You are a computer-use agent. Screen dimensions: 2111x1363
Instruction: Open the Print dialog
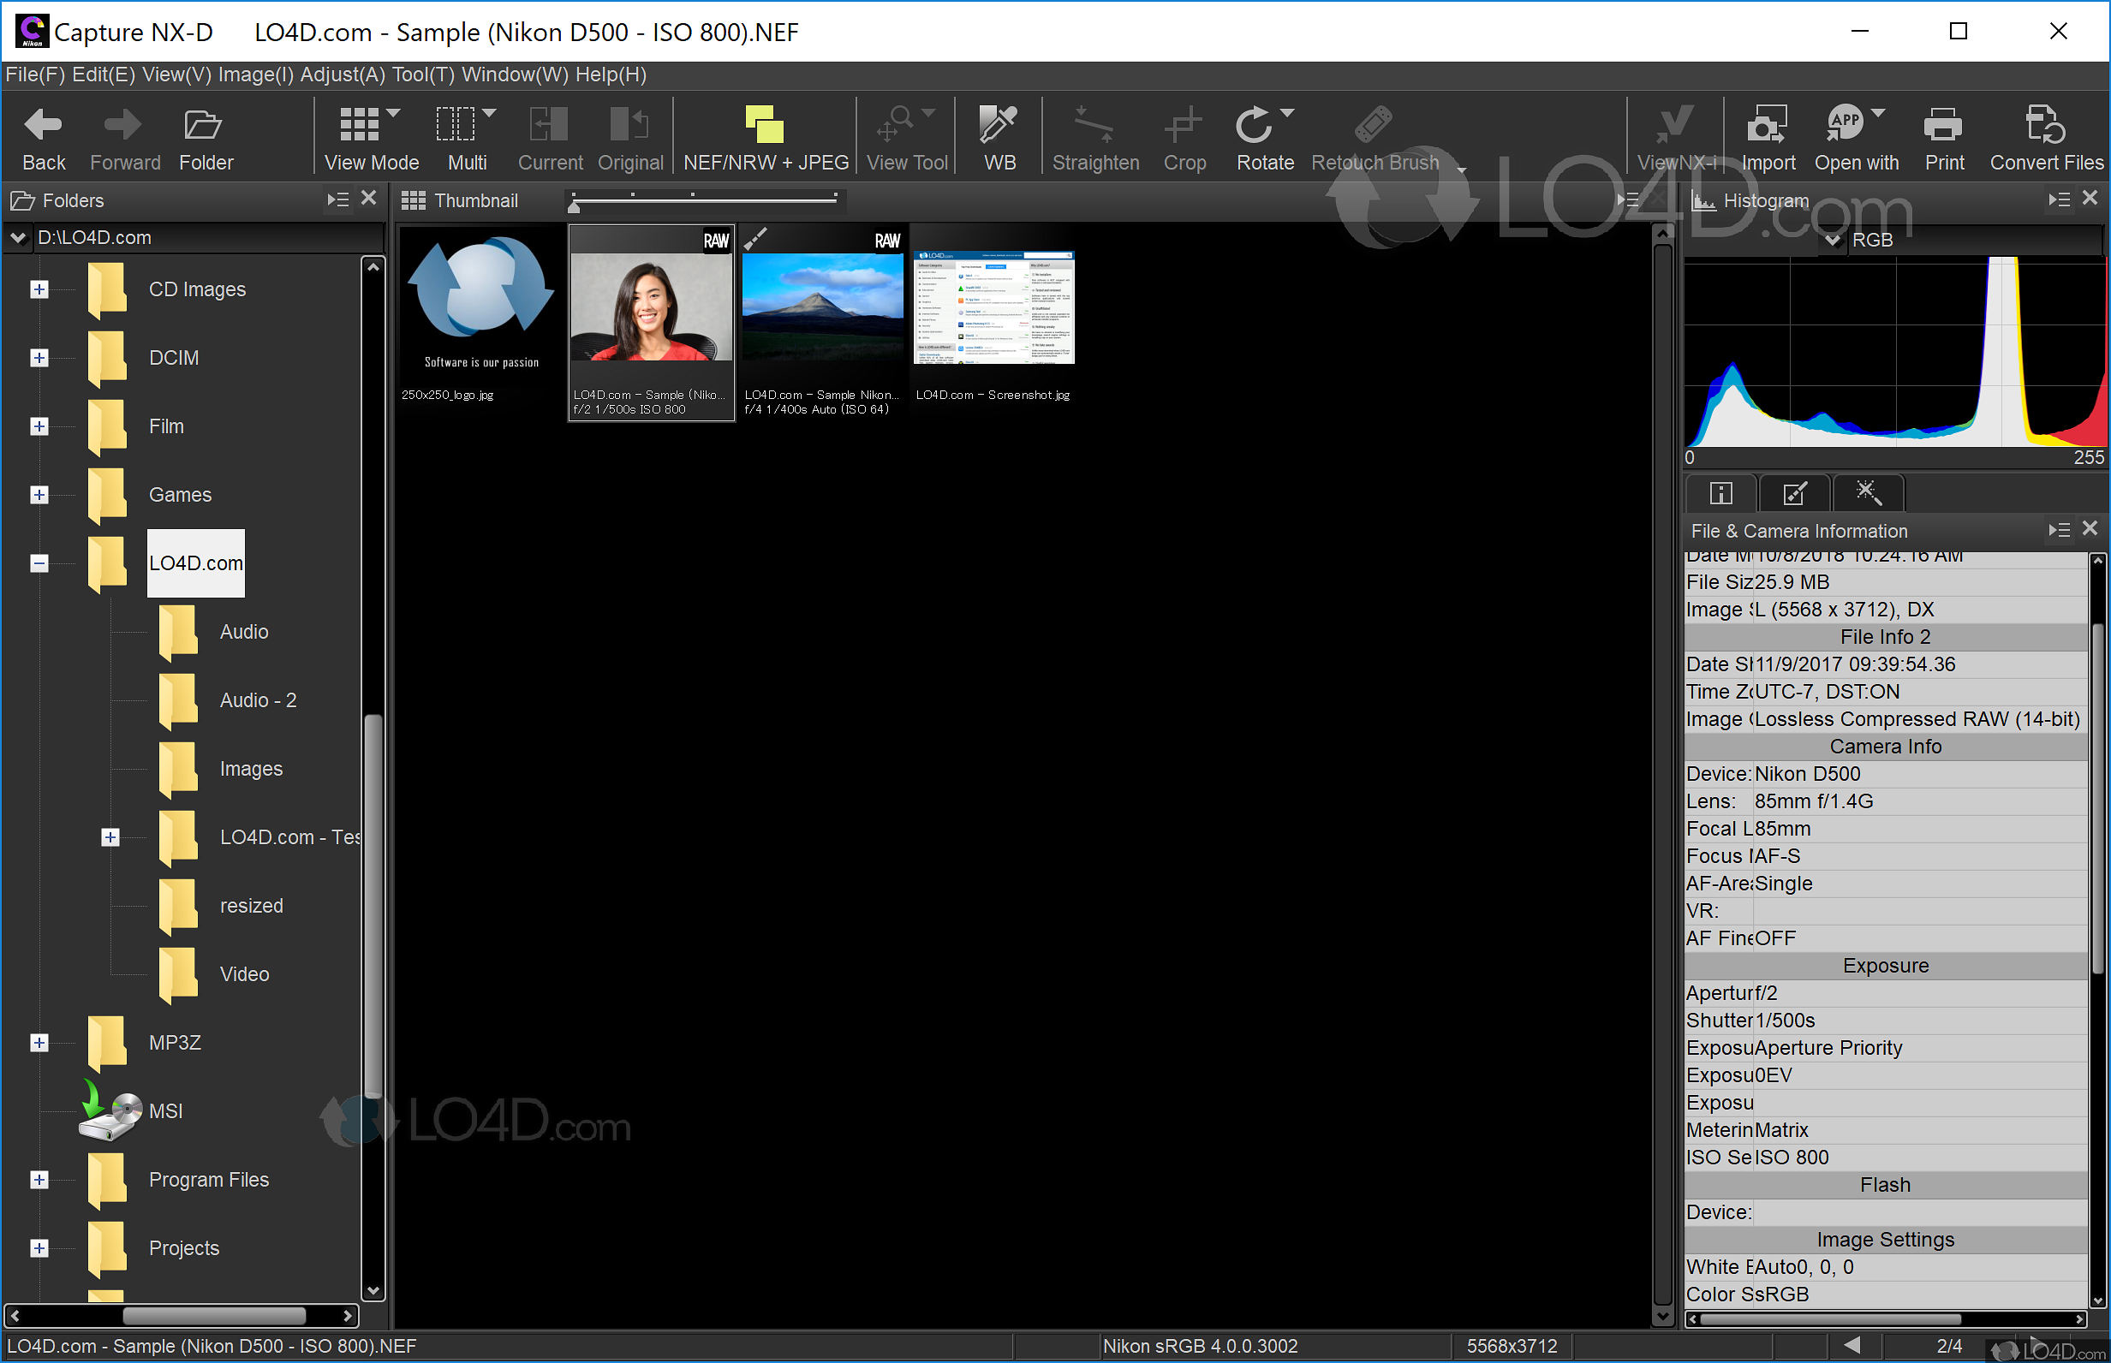point(1944,133)
